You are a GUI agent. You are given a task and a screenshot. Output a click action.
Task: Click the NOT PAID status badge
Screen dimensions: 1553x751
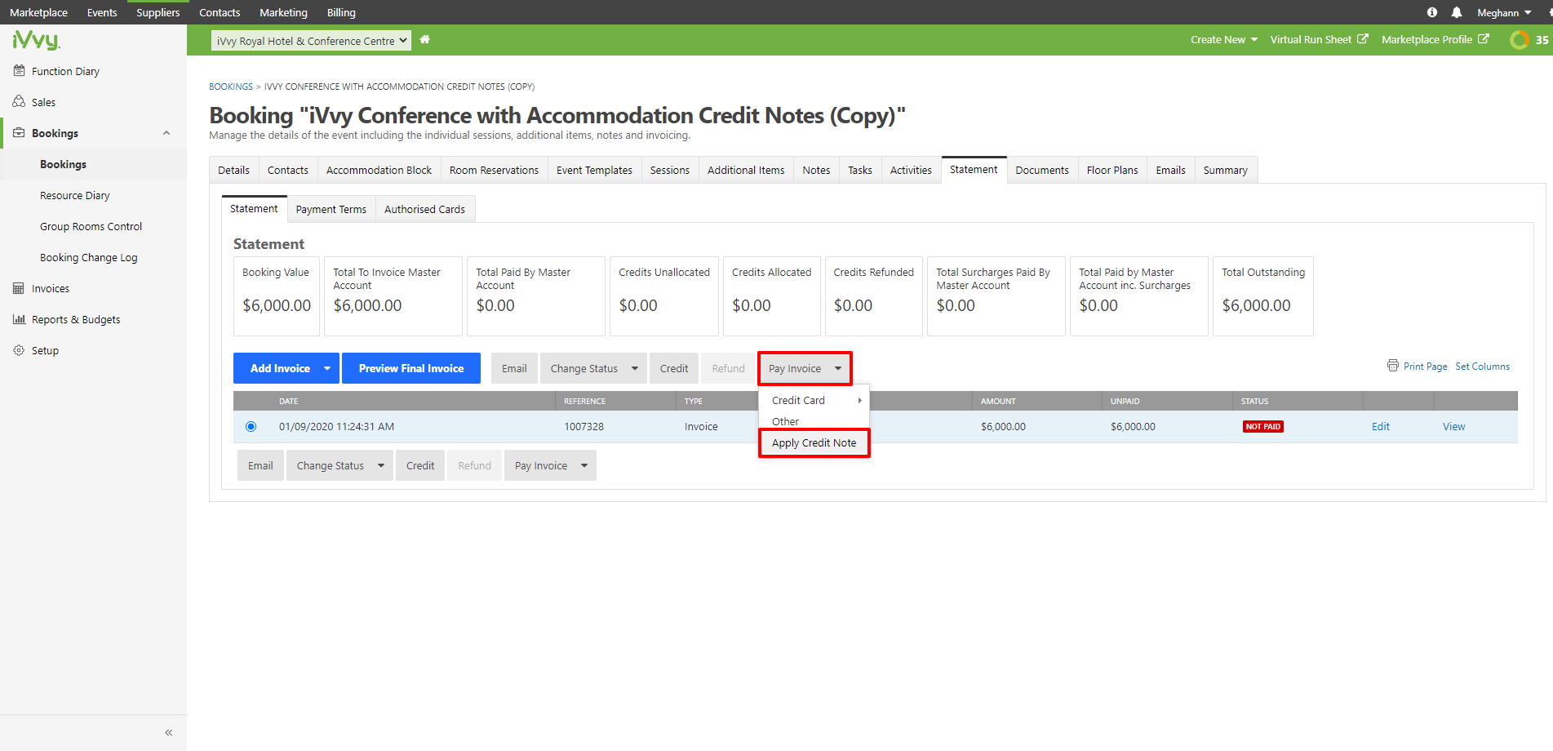click(1262, 426)
